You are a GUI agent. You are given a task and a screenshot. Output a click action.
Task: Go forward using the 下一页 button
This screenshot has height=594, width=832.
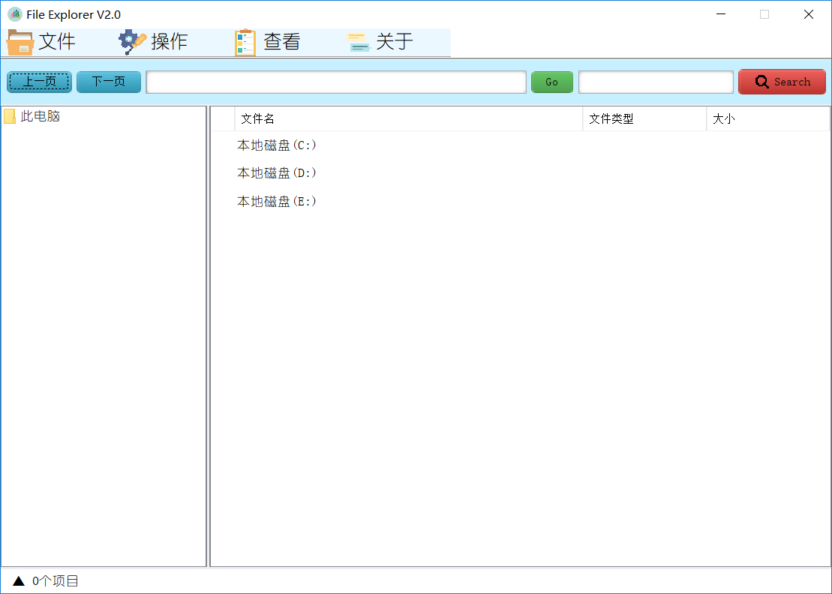point(108,82)
